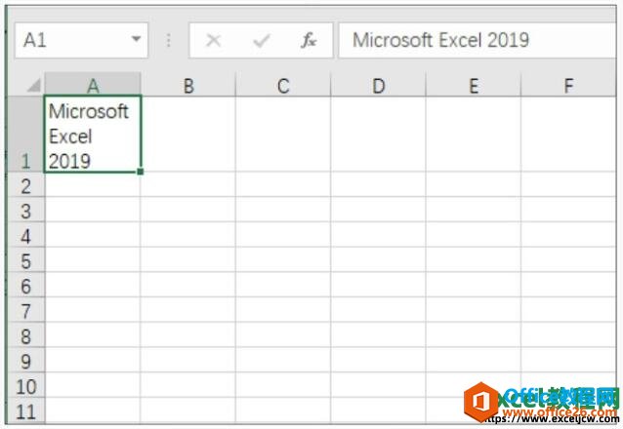Select column B header
623x429 pixels.
click(187, 85)
